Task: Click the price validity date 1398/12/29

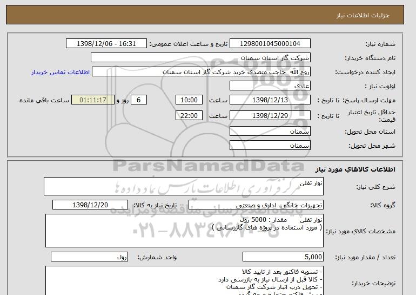Action: click(x=270, y=115)
